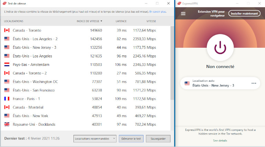
Task: Open the Localisations recommandées dropdown
Action: click(95, 139)
